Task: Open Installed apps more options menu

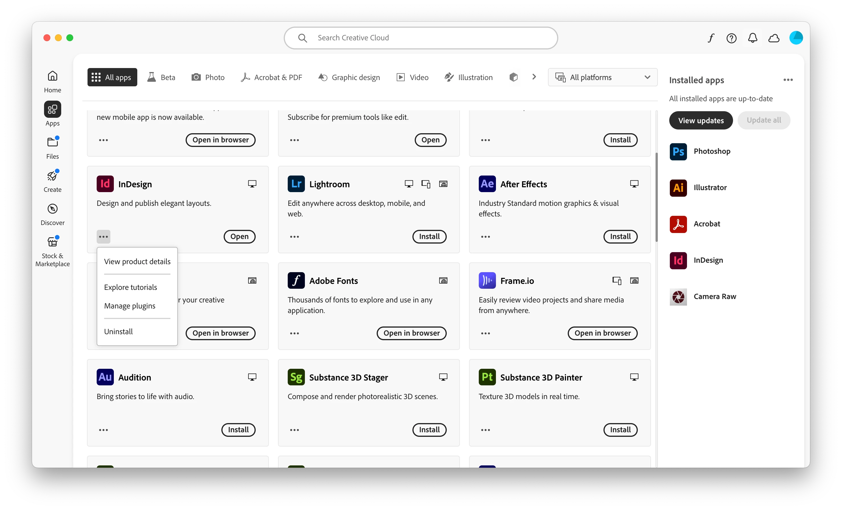Action: click(788, 80)
